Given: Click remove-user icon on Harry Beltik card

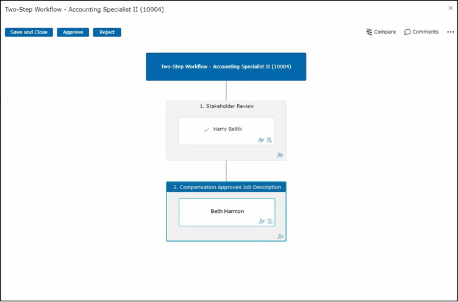Looking at the screenshot, I should [x=269, y=140].
